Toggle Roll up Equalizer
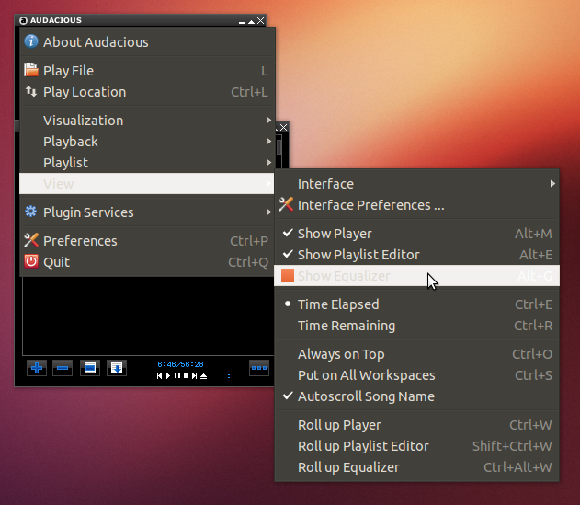The image size is (580, 505). click(417, 467)
